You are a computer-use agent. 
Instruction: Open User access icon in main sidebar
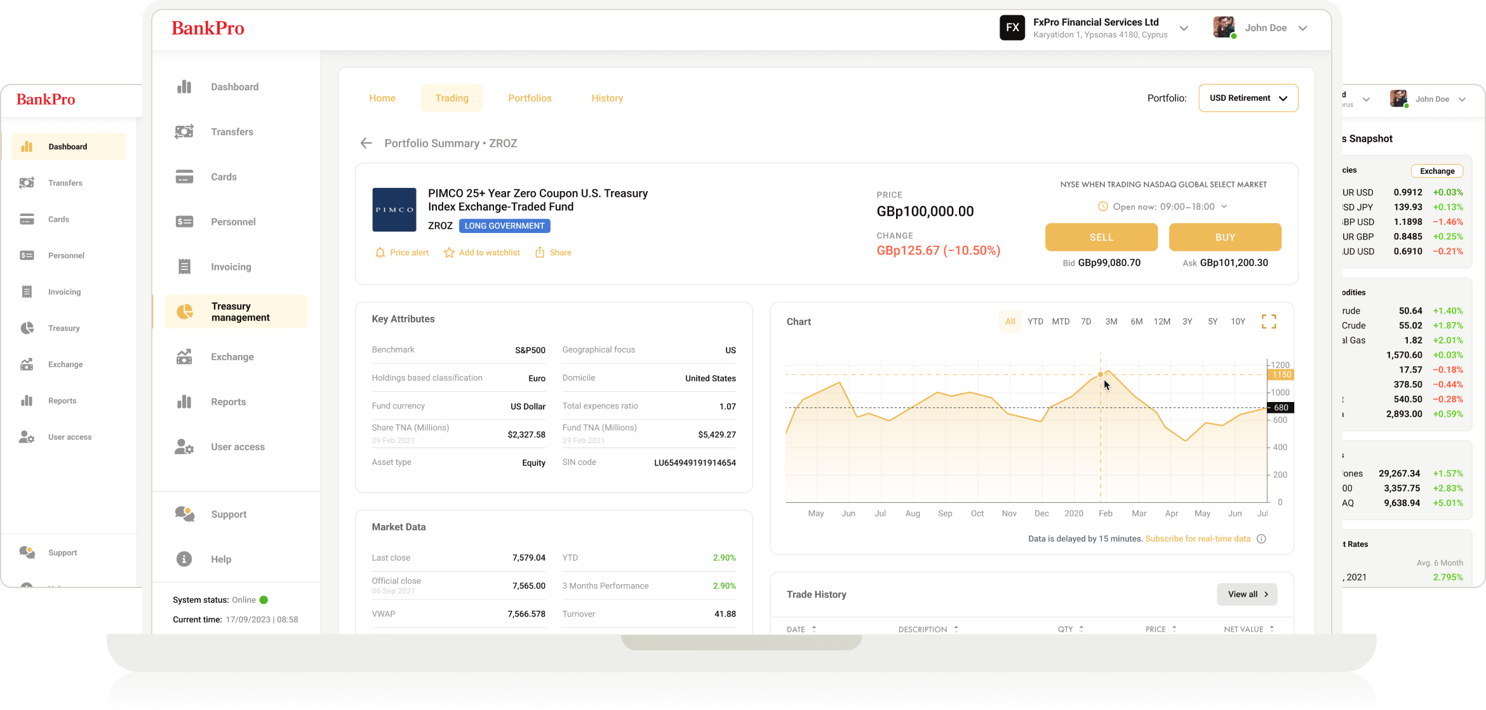click(184, 446)
